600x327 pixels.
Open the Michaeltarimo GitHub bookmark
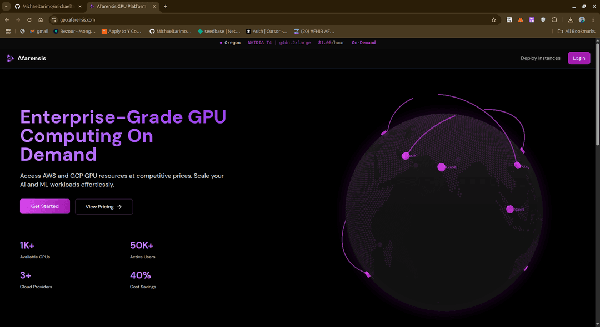tap(169, 31)
